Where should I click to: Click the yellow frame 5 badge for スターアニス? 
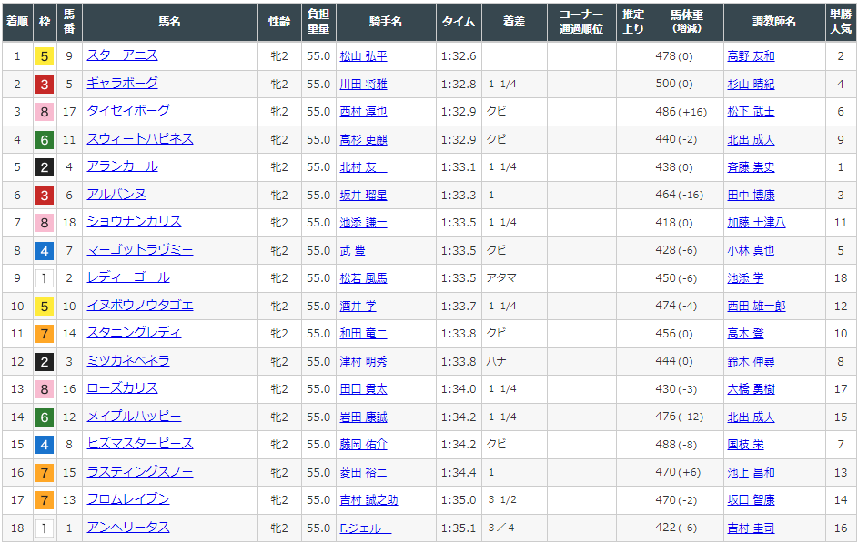[44, 56]
